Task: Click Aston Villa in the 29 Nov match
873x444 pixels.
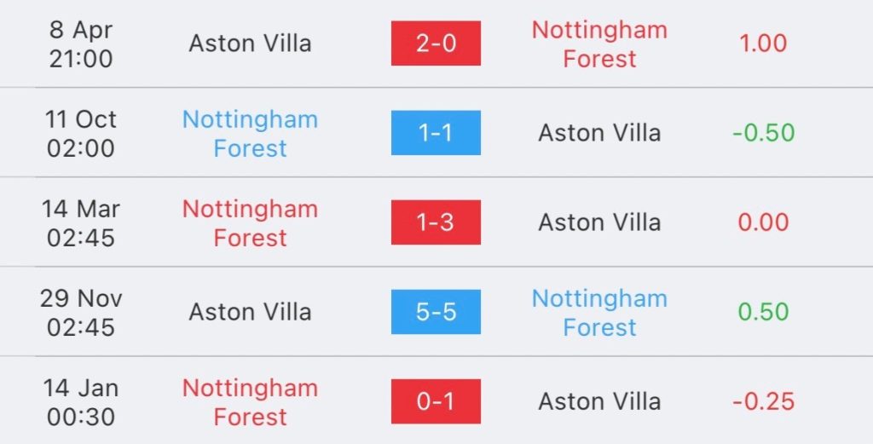Action: 250,312
